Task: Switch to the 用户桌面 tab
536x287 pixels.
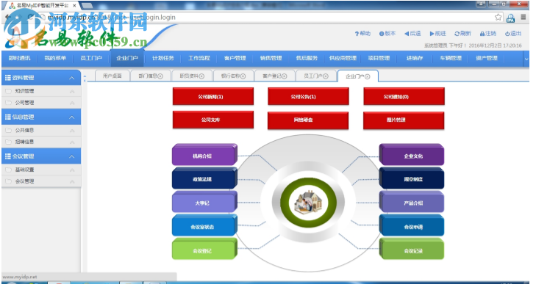Action: tap(112, 76)
